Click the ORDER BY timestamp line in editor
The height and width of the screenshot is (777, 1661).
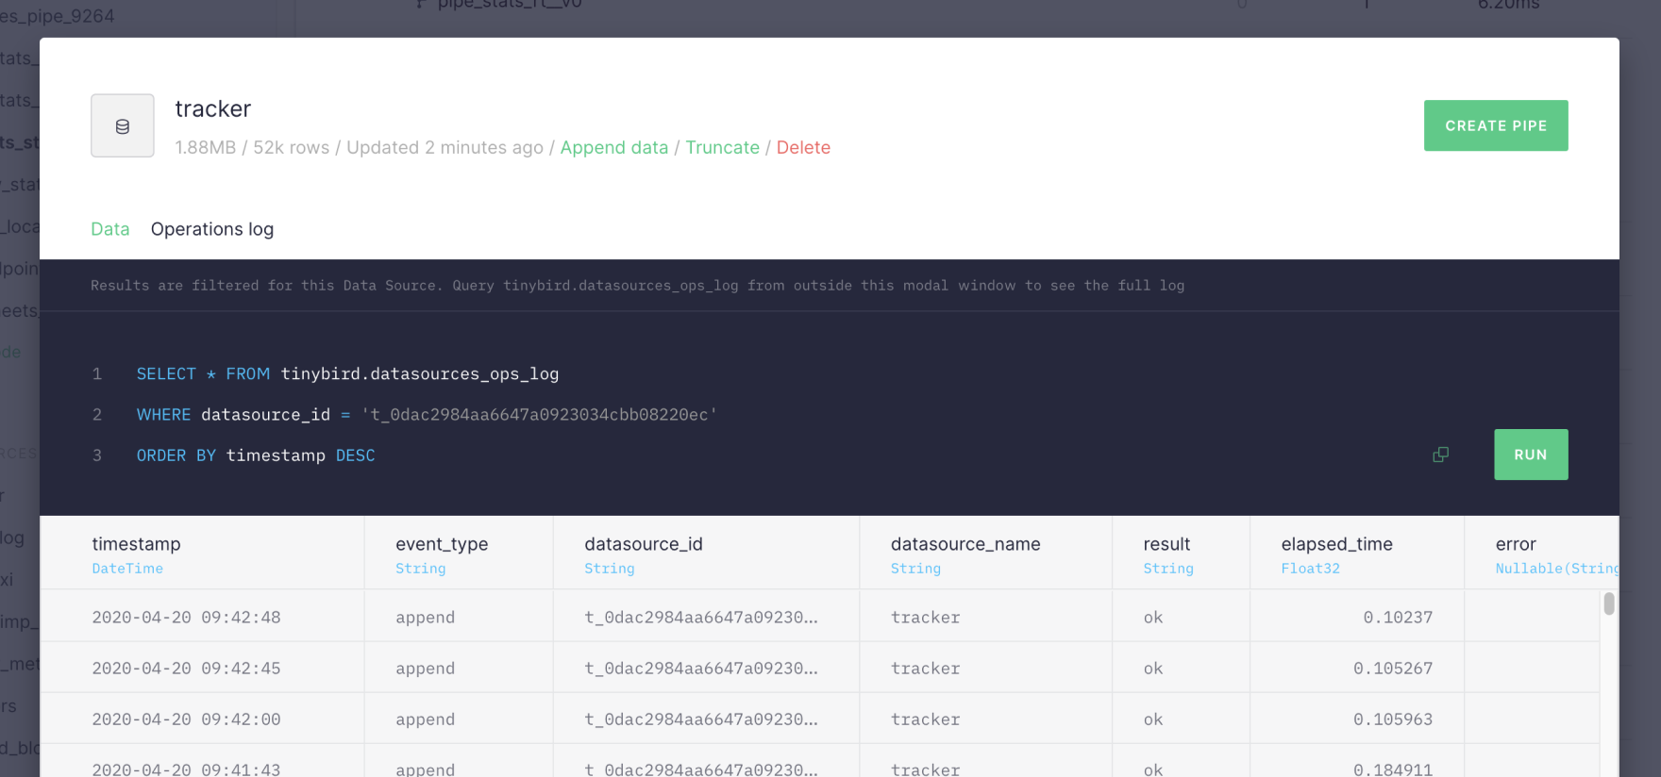(256, 455)
